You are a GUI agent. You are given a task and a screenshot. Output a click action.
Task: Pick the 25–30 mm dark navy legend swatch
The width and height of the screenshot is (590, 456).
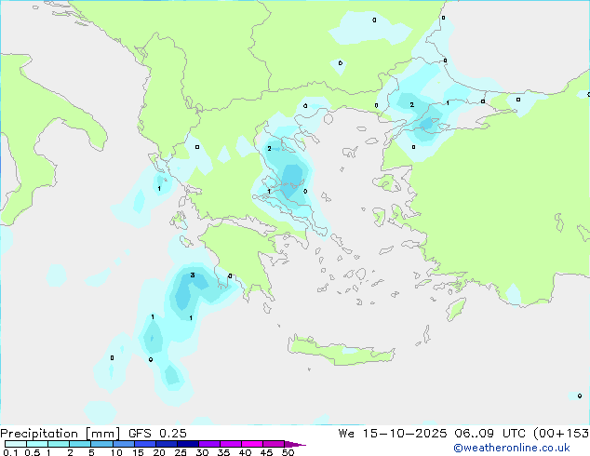click(188, 444)
